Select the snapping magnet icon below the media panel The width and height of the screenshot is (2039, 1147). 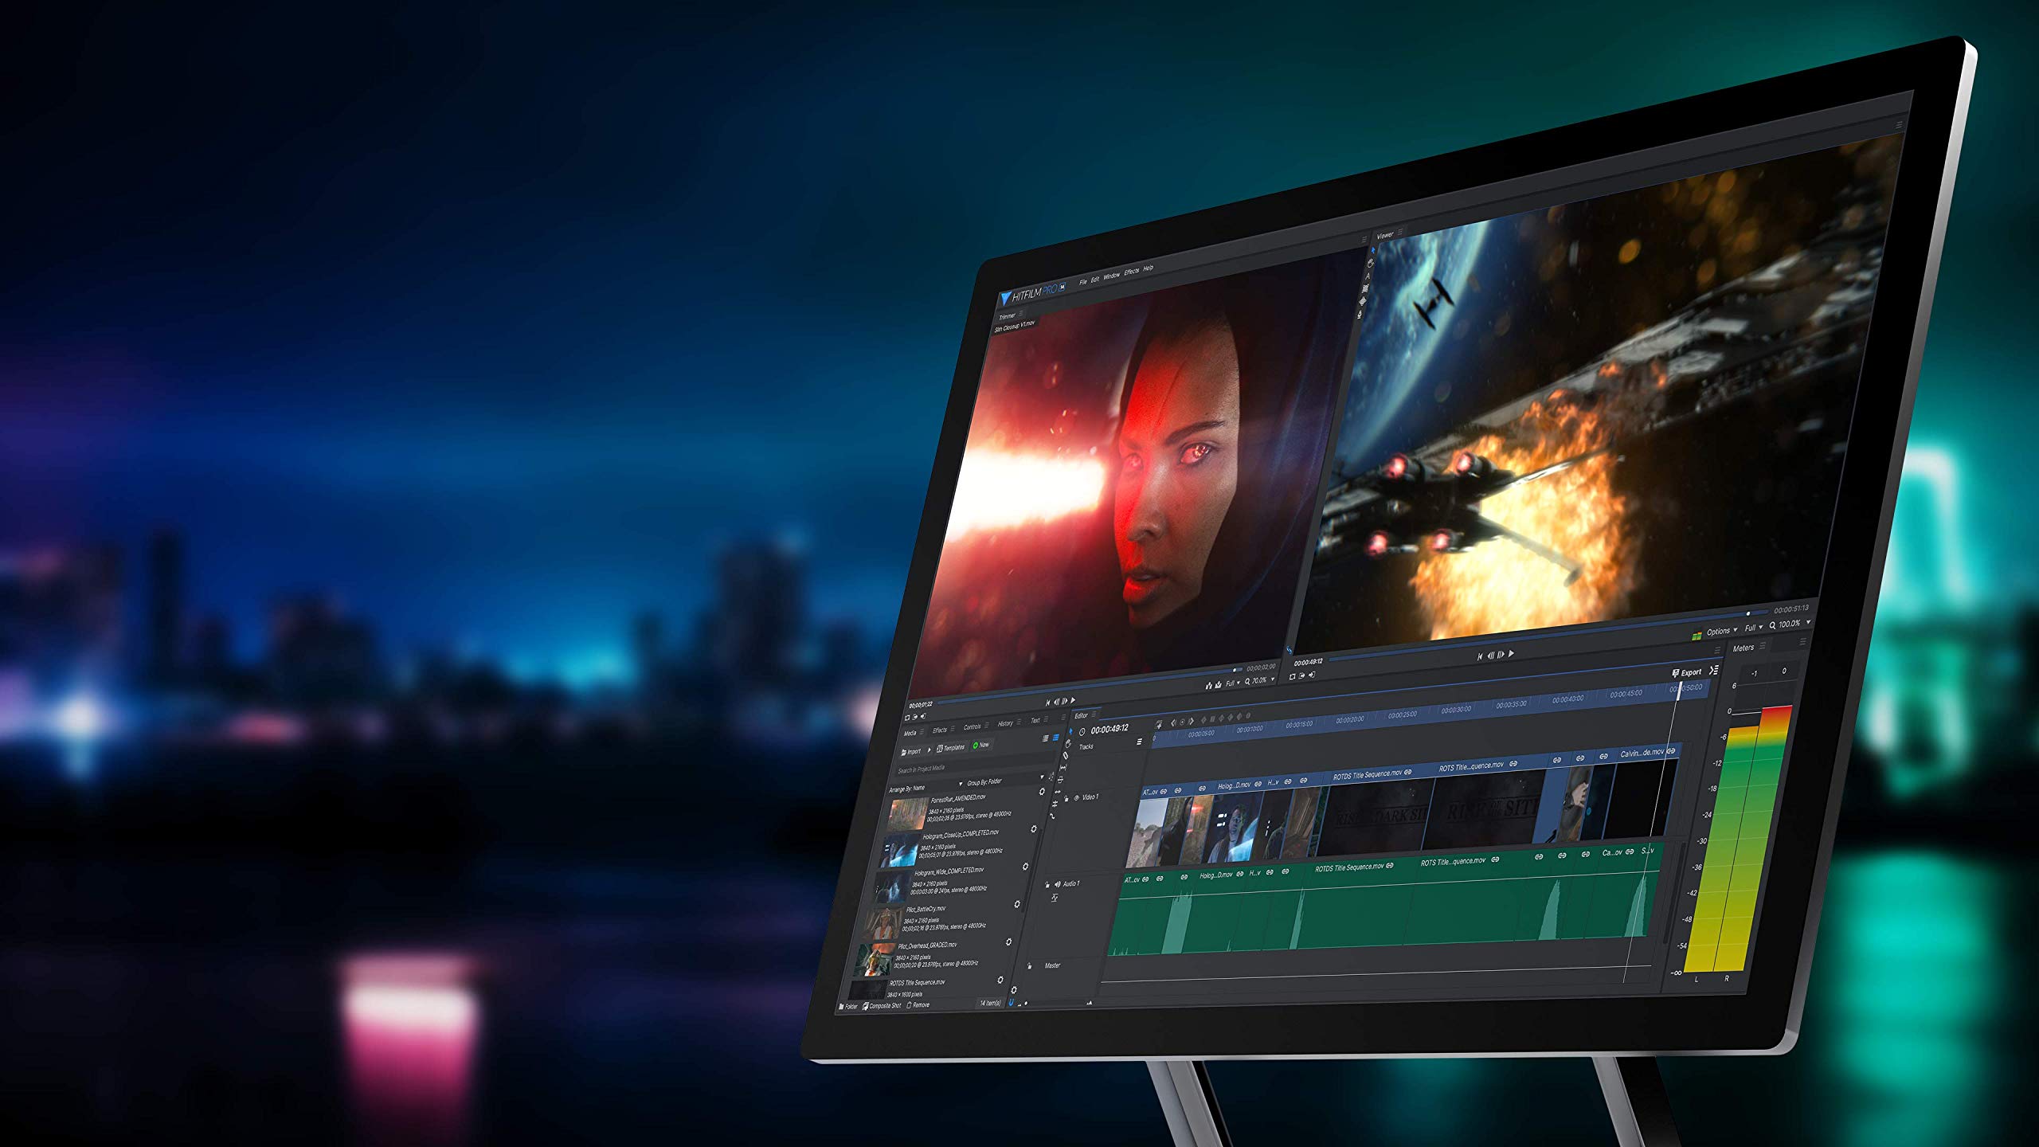[x=1010, y=1002]
